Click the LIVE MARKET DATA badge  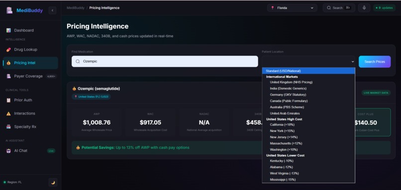[376, 93]
